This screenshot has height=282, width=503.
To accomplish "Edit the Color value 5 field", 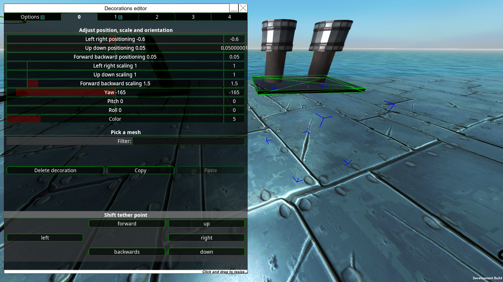I will coord(234,119).
